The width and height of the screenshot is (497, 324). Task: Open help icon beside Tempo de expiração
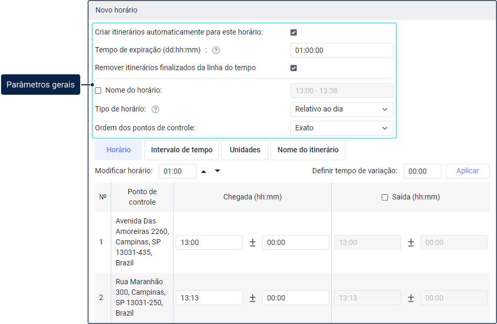point(215,50)
